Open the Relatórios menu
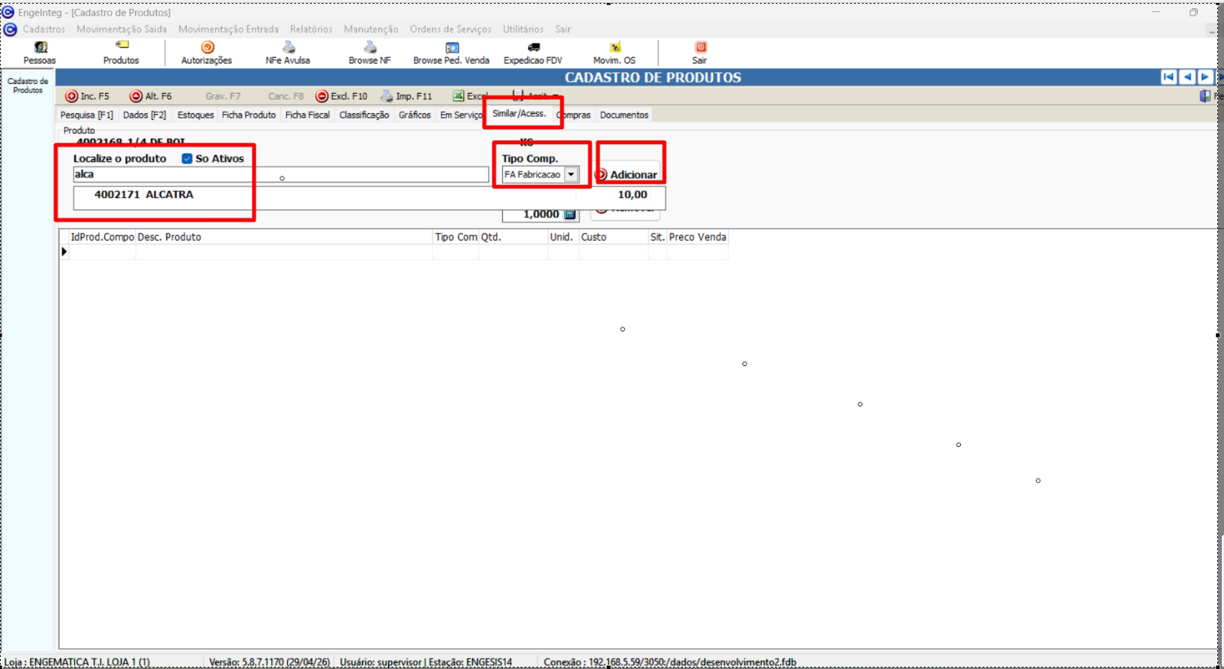This screenshot has height=669, width=1224. tap(311, 29)
